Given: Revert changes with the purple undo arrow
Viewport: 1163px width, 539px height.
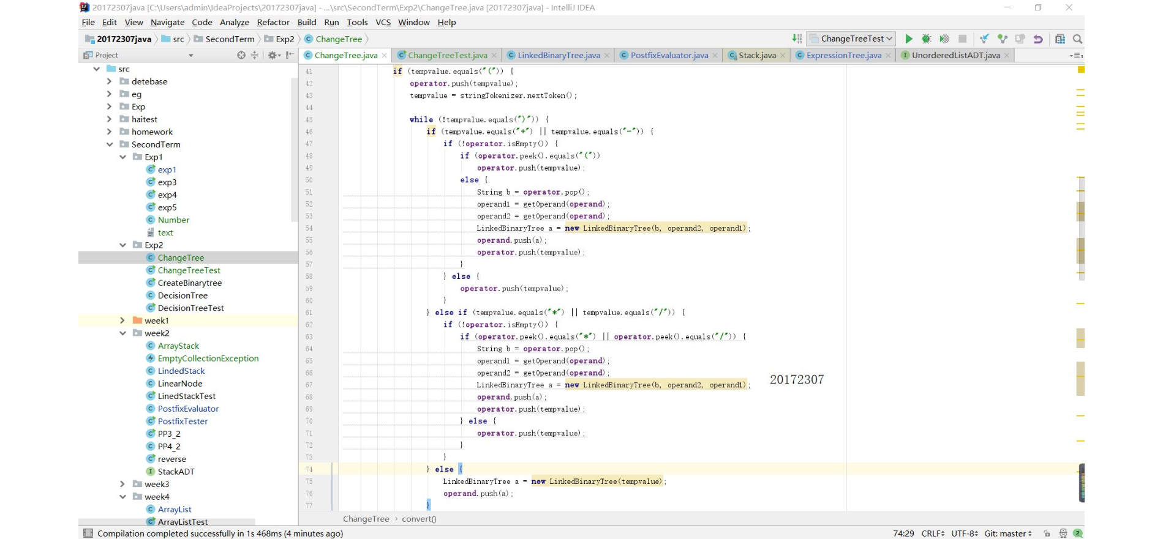Looking at the screenshot, I should (x=1038, y=39).
